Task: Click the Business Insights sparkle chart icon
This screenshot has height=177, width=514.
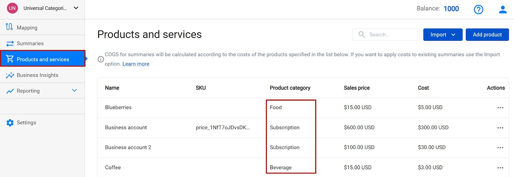Action: click(10, 75)
